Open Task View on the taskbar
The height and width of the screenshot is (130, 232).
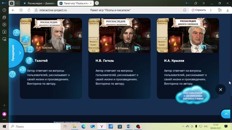[x=65, y=126]
